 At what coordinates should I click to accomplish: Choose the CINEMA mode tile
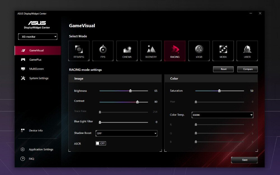click(127, 51)
